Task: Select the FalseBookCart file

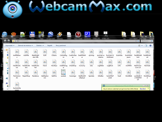Action: [x=147, y=54]
